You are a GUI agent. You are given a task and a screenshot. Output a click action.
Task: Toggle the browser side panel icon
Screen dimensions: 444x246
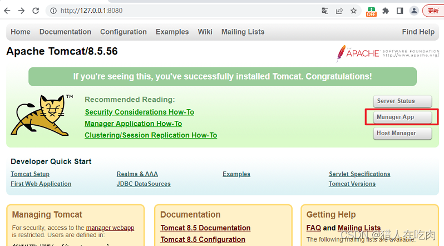[399, 11]
